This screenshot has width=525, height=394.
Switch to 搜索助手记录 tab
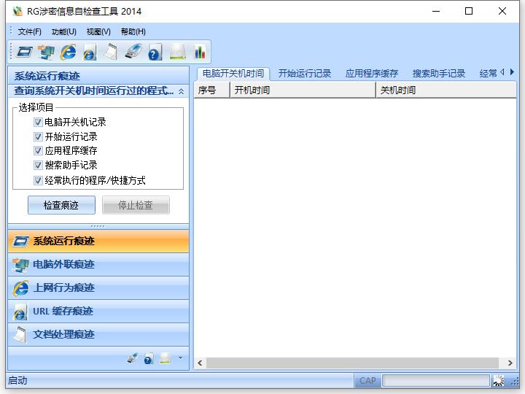(439, 74)
